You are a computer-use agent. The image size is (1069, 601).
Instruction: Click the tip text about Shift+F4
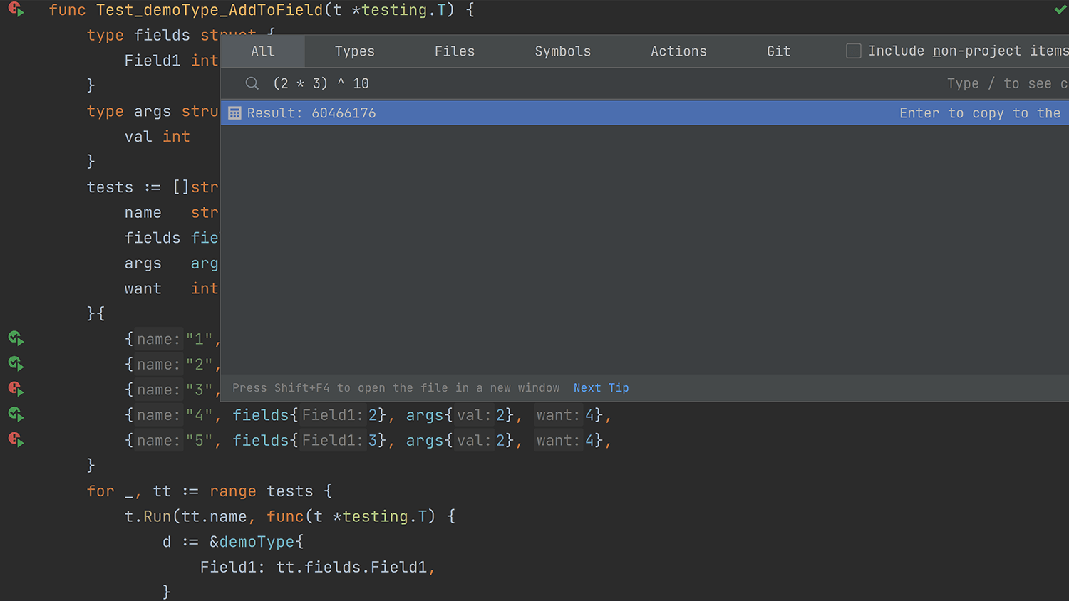tap(396, 388)
